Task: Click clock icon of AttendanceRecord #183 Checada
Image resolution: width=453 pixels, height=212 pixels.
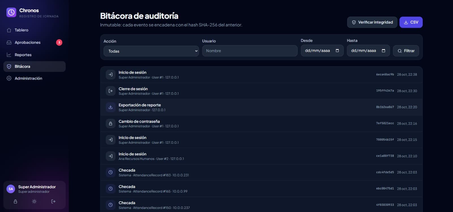Action: (111, 172)
